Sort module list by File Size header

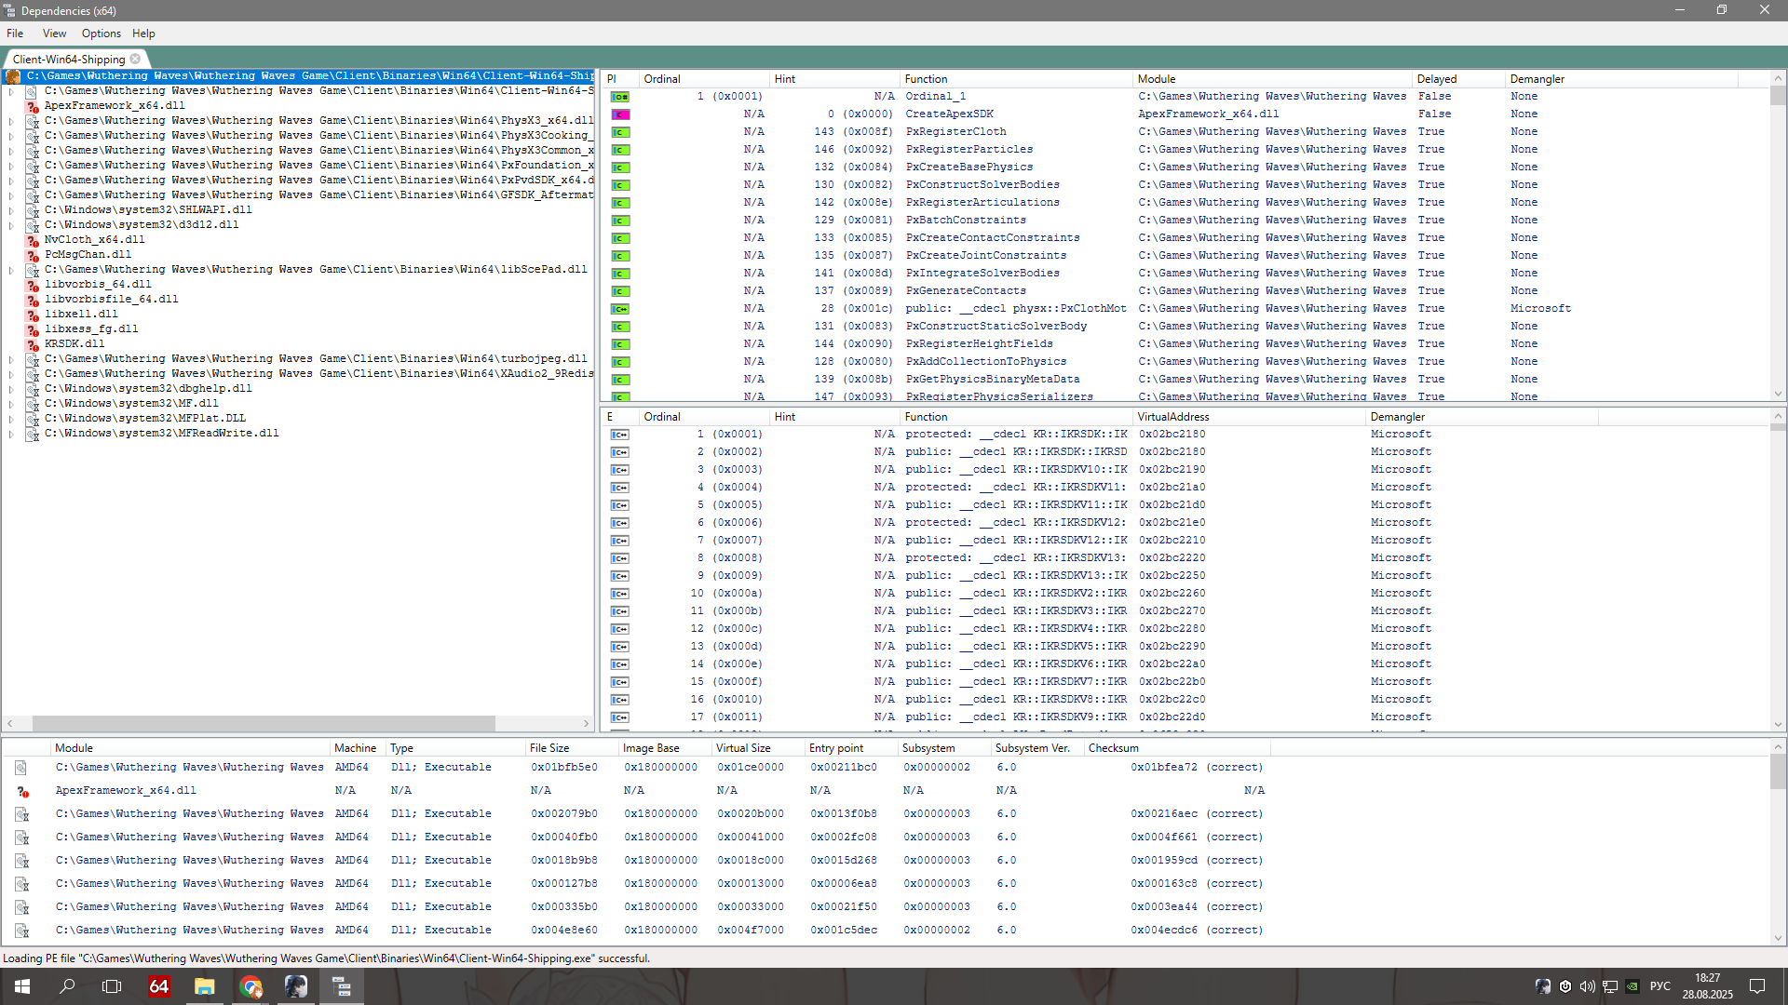click(x=549, y=748)
